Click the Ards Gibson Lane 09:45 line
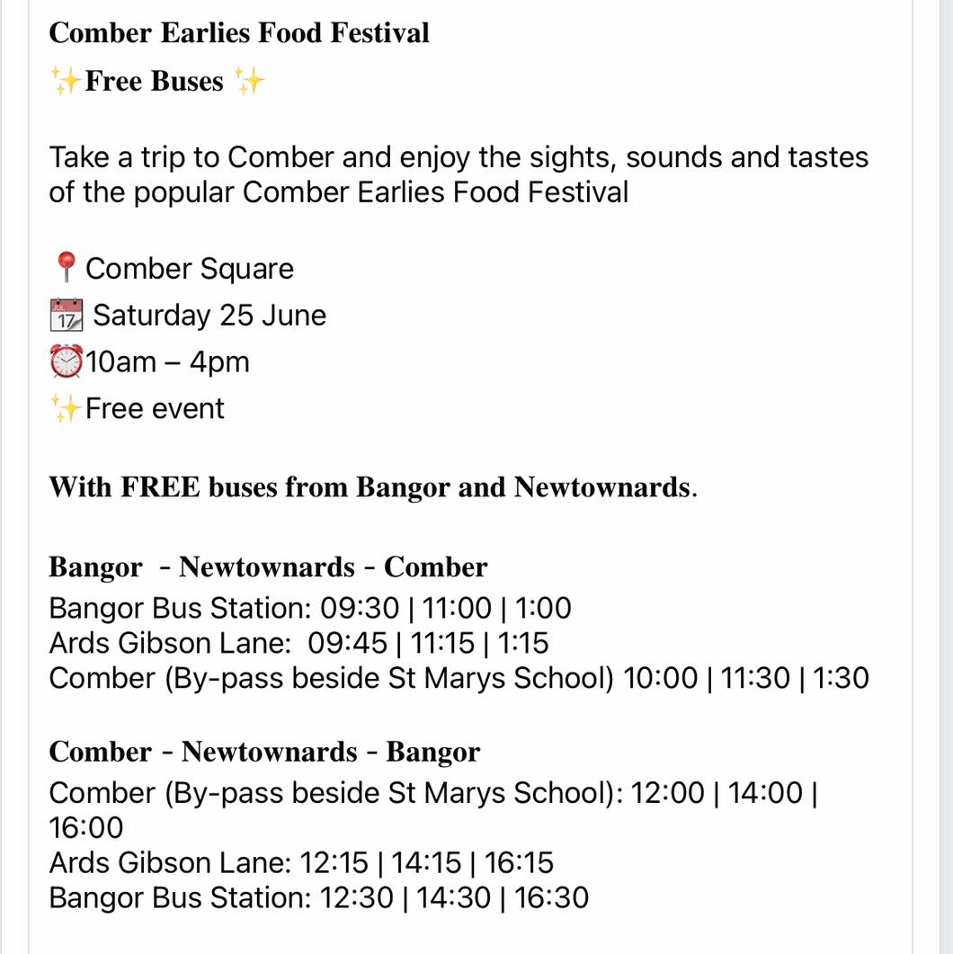953x954 pixels. pyautogui.click(x=298, y=643)
